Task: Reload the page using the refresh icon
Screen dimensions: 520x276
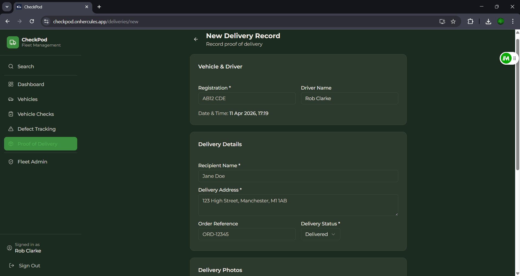Action: (32, 22)
